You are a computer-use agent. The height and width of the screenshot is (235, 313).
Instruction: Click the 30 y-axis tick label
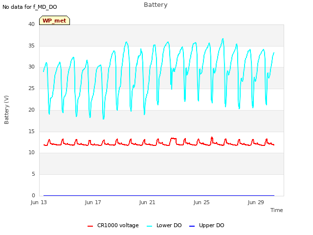(31, 67)
